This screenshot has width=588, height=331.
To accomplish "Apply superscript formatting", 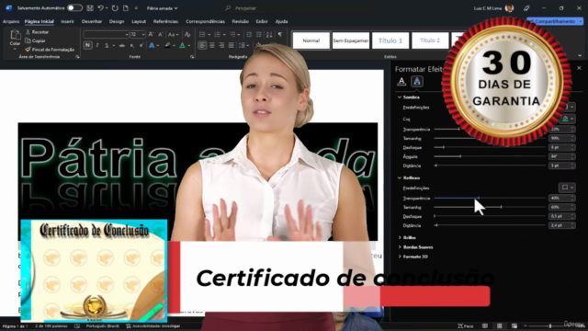I will click(141, 45).
